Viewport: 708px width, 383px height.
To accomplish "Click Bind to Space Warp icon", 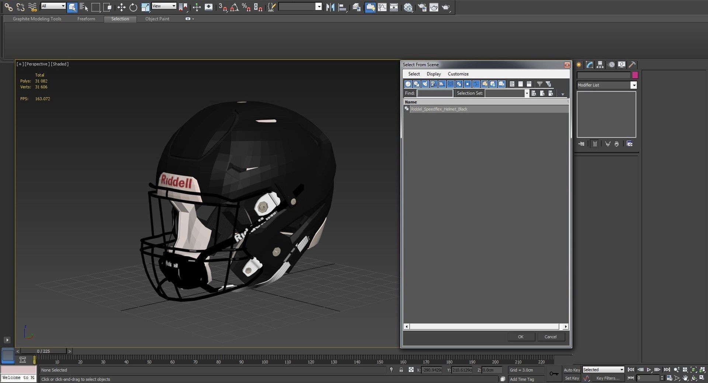I will [x=32, y=7].
